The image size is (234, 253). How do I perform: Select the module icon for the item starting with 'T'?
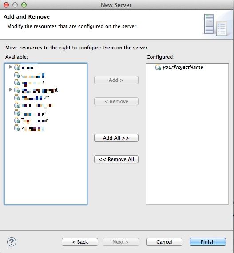[17, 120]
